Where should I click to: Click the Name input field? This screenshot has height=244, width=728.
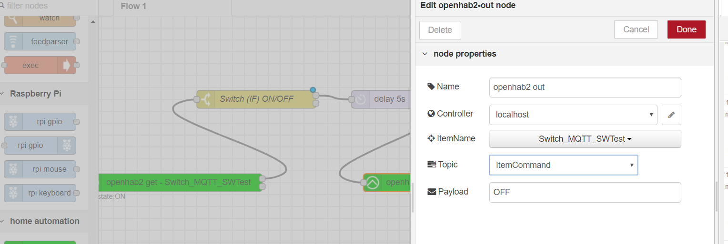pyautogui.click(x=585, y=88)
